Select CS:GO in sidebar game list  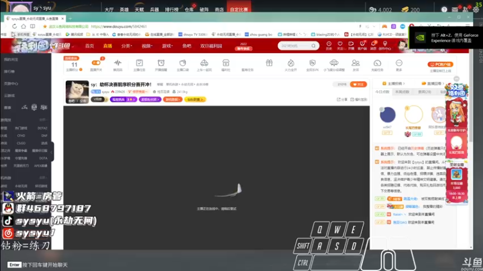click(21, 143)
